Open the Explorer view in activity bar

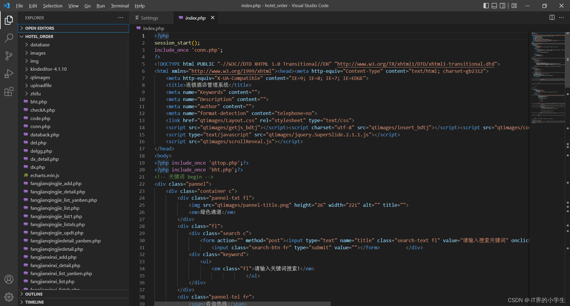(9, 20)
